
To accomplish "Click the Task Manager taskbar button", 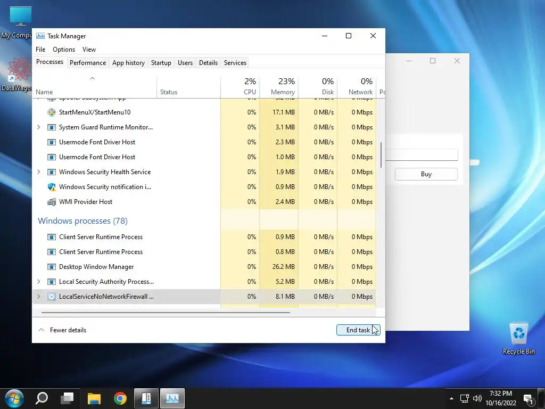I will pos(172,398).
